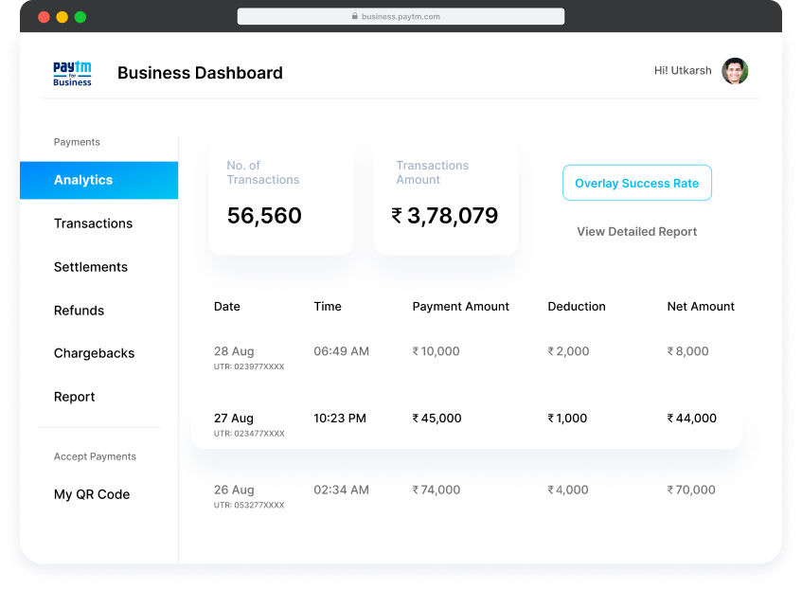
Task: Open the Refunds section
Action: 80,311
